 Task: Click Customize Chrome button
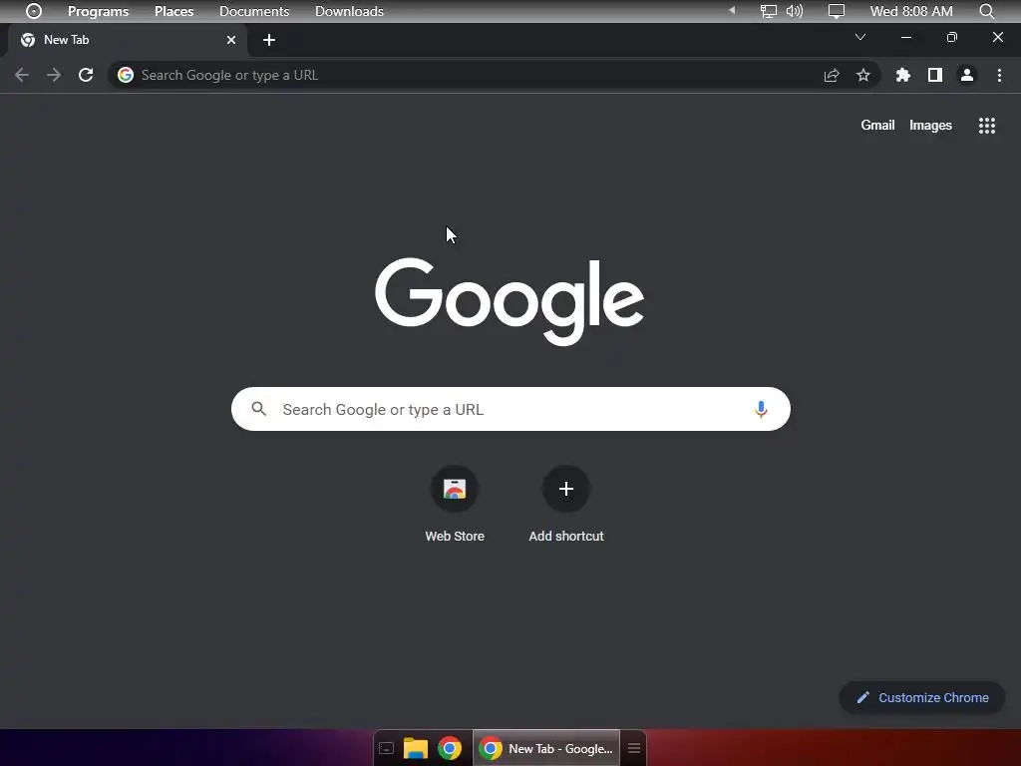click(922, 697)
